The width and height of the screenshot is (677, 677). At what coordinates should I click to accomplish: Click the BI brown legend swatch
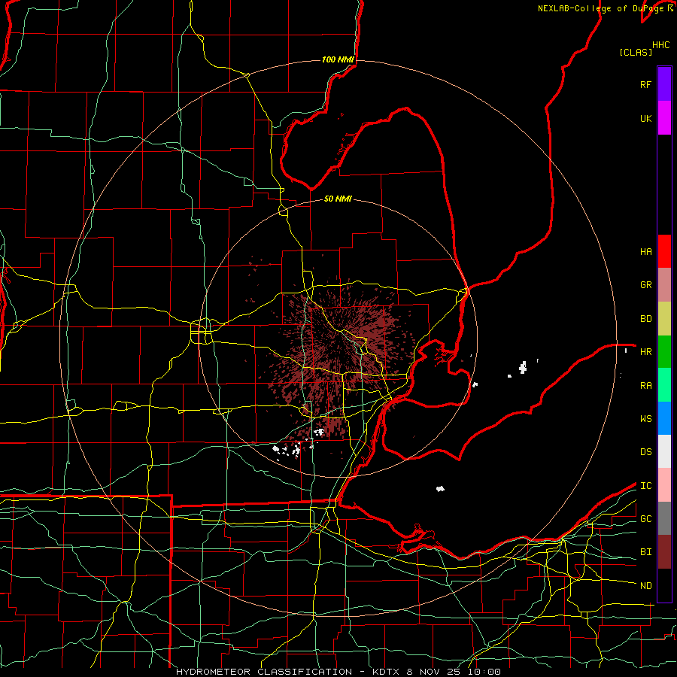click(x=664, y=552)
